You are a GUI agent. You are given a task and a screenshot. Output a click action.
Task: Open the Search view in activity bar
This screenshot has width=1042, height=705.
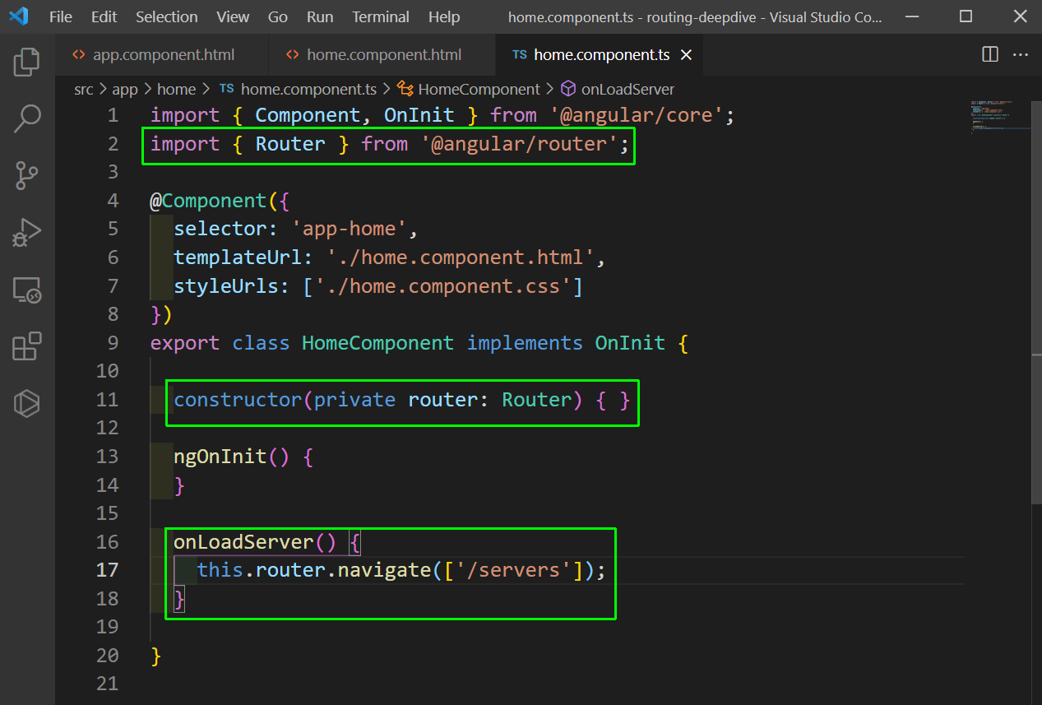click(x=27, y=118)
